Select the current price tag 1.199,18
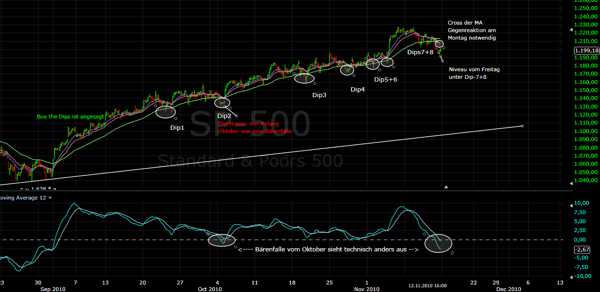Screen dimensions: 600x292 (x=586, y=50)
